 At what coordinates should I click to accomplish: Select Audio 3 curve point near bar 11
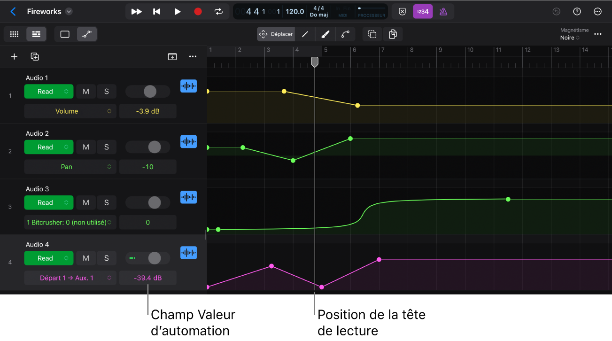point(508,199)
